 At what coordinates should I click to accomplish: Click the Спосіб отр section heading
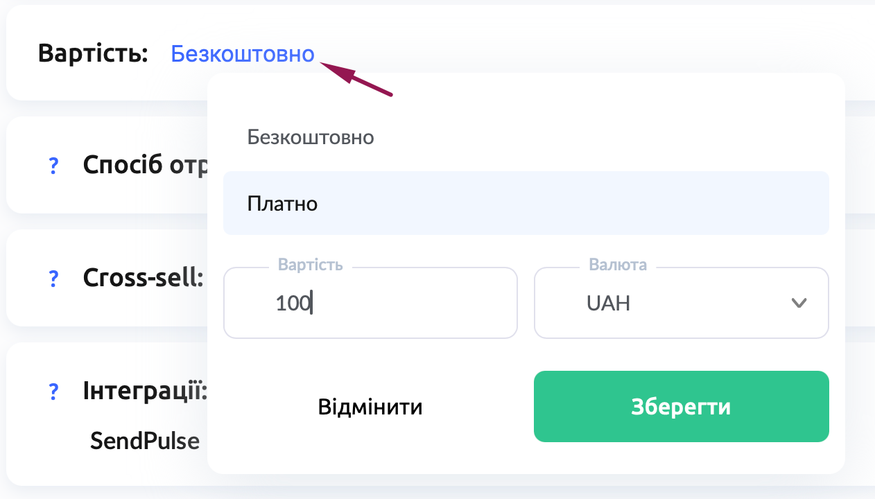[x=145, y=166]
